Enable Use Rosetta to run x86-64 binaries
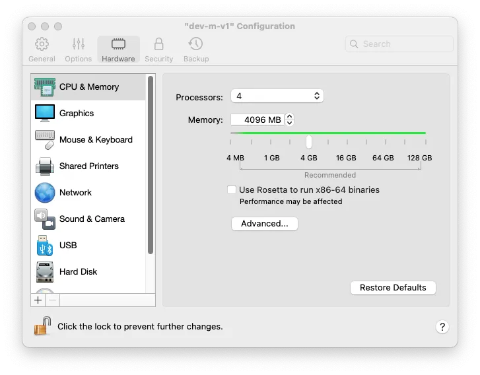Image resolution: width=480 pixels, height=375 pixels. pyautogui.click(x=232, y=190)
